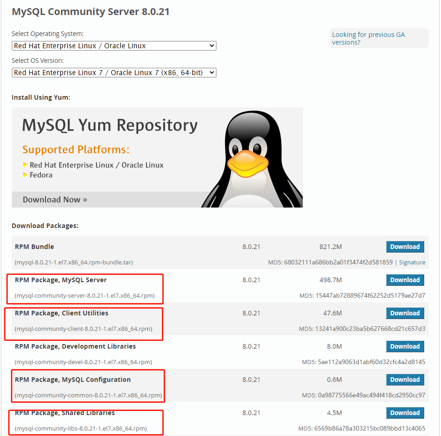Viewport: 441px width, 436px height.
Task: Click filename mysql-community-libs-8.0.21-1.el7.x86_64.rpm
Action: click(81, 428)
